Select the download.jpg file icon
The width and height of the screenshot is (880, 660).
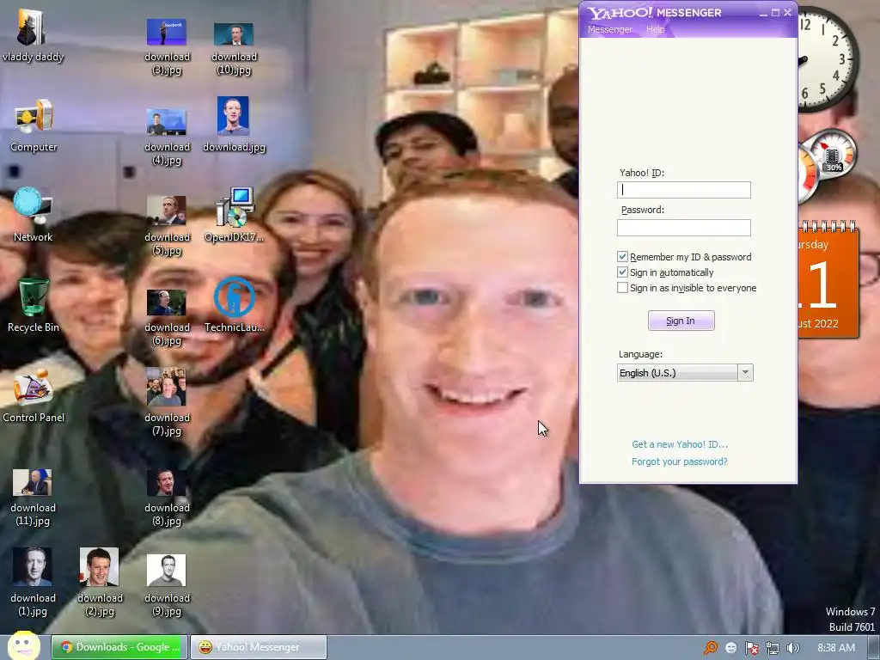234,125
